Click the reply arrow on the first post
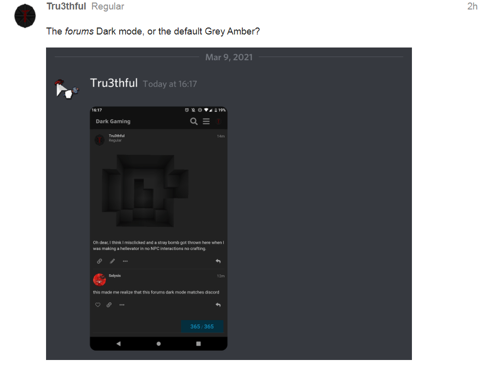This screenshot has width=483, height=368. (x=218, y=261)
